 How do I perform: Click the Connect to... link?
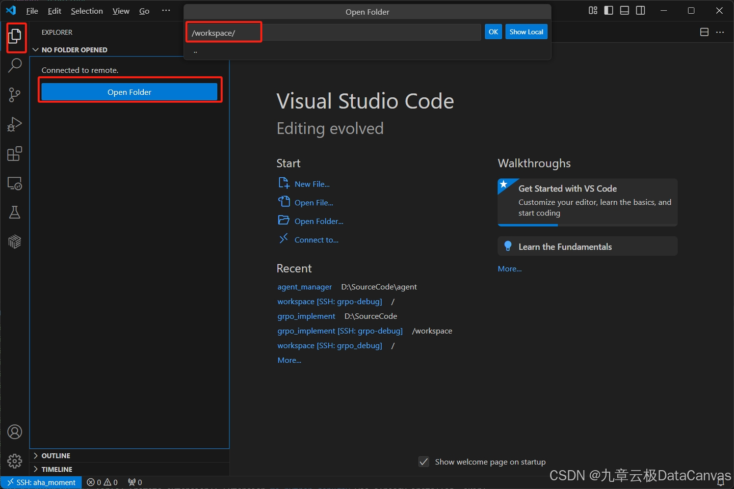point(317,240)
